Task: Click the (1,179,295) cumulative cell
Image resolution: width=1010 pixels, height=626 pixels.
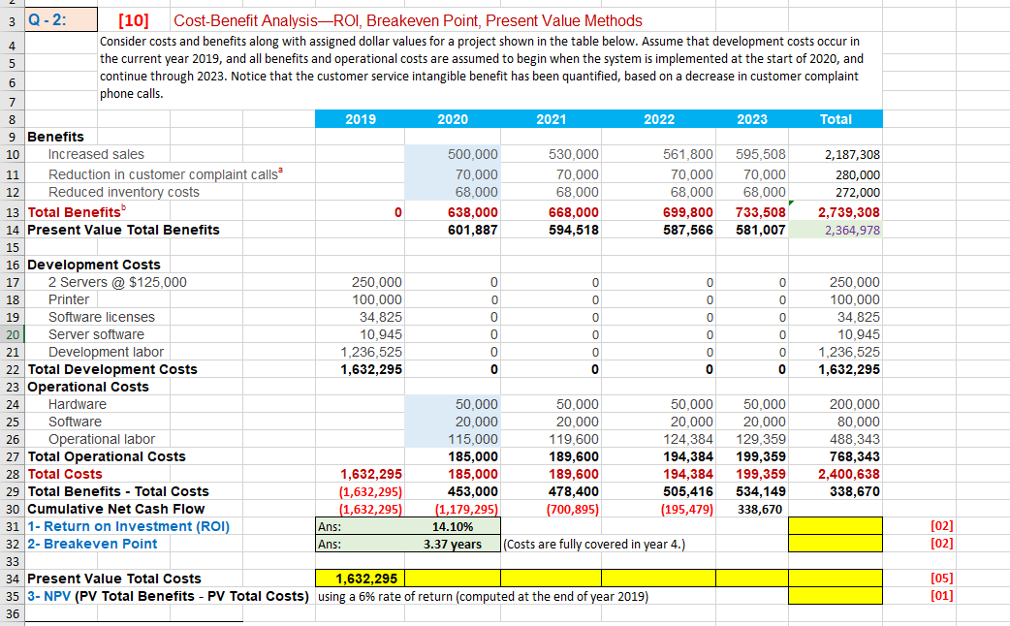Action: tap(453, 509)
